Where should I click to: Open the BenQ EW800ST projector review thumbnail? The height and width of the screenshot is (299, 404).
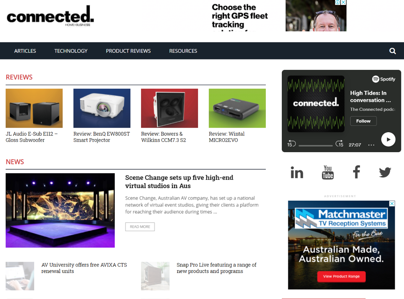click(x=102, y=108)
